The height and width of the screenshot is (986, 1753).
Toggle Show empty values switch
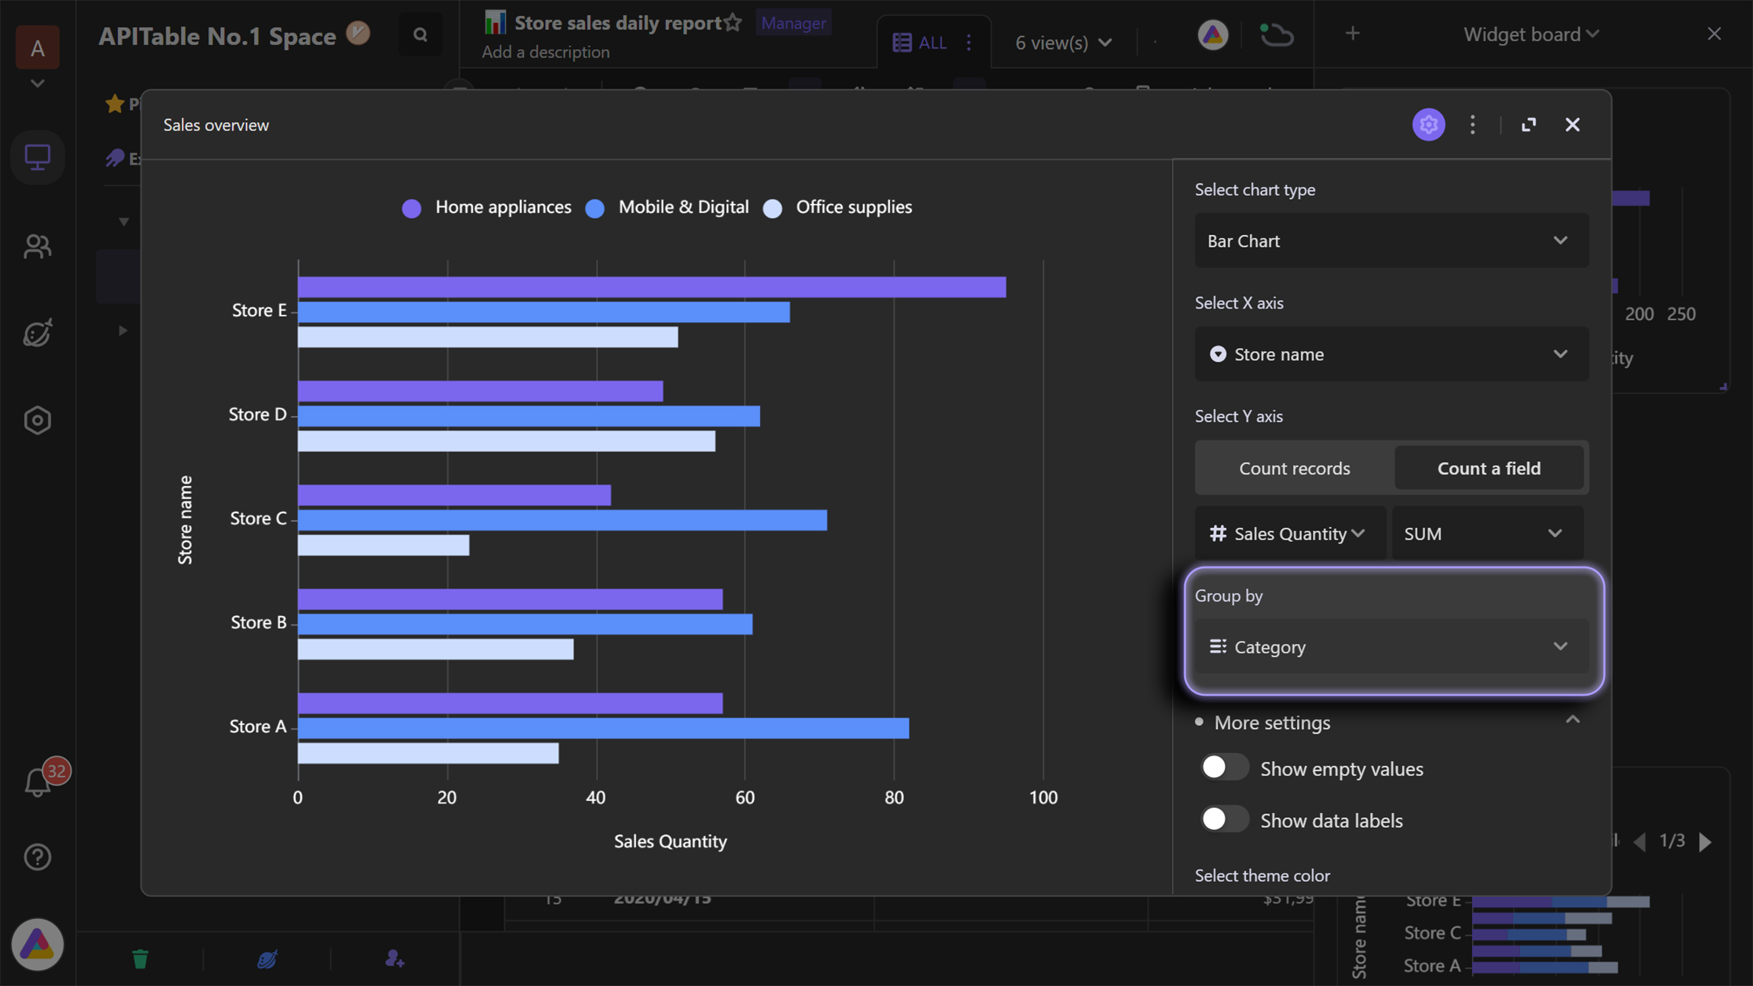pyautogui.click(x=1224, y=768)
